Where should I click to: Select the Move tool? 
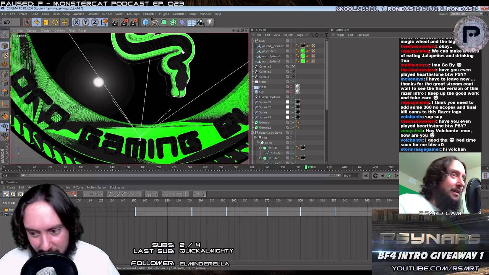pos(37,23)
